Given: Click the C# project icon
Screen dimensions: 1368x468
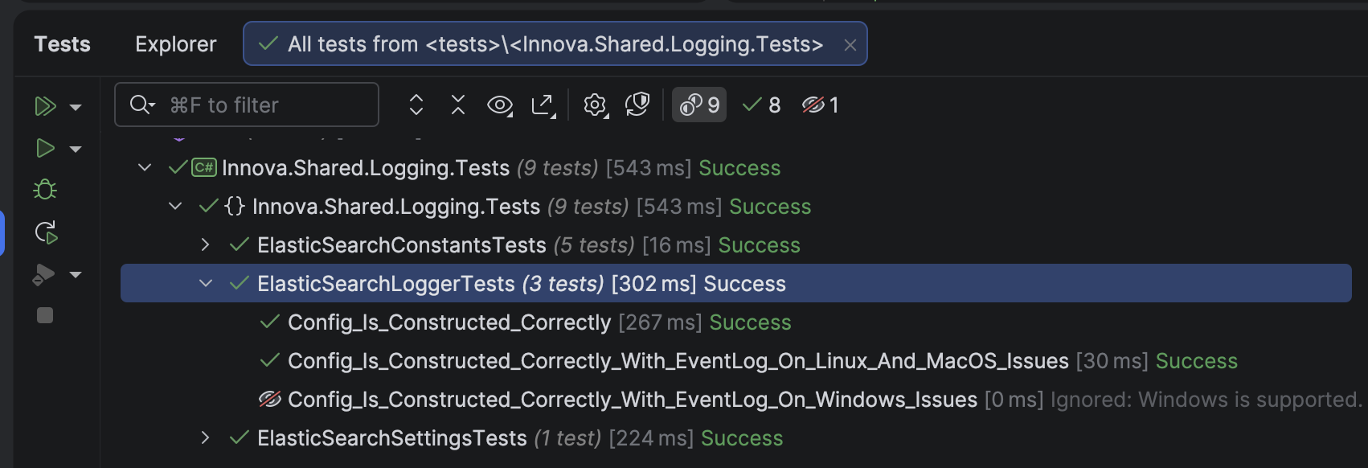Looking at the screenshot, I should click(x=204, y=167).
